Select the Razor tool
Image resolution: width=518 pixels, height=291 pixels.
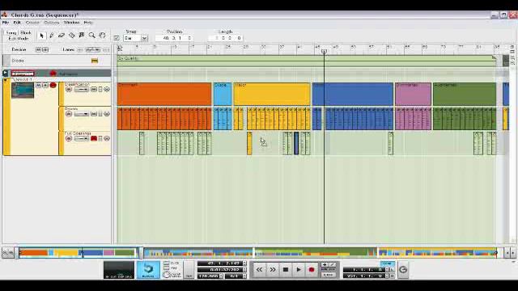(x=72, y=36)
